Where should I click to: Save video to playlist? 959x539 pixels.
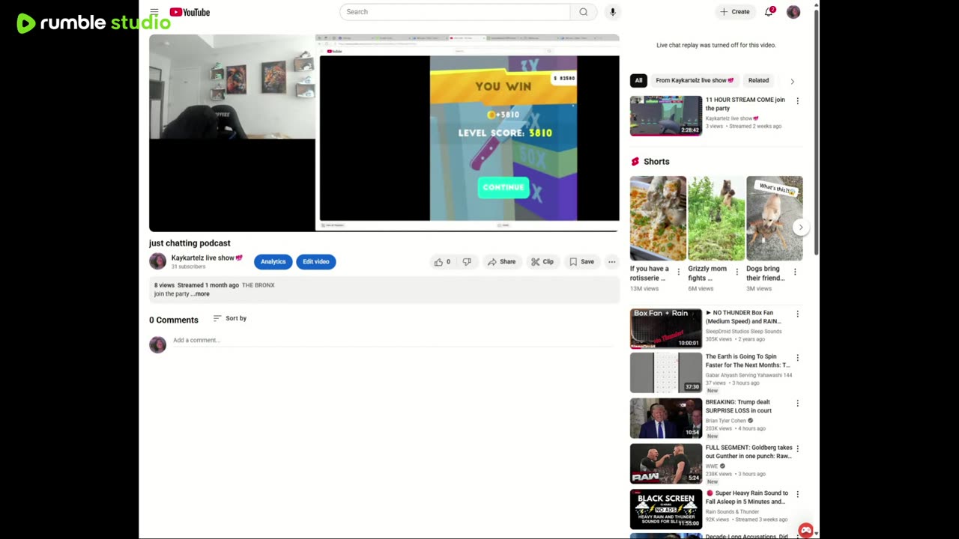[x=581, y=262]
